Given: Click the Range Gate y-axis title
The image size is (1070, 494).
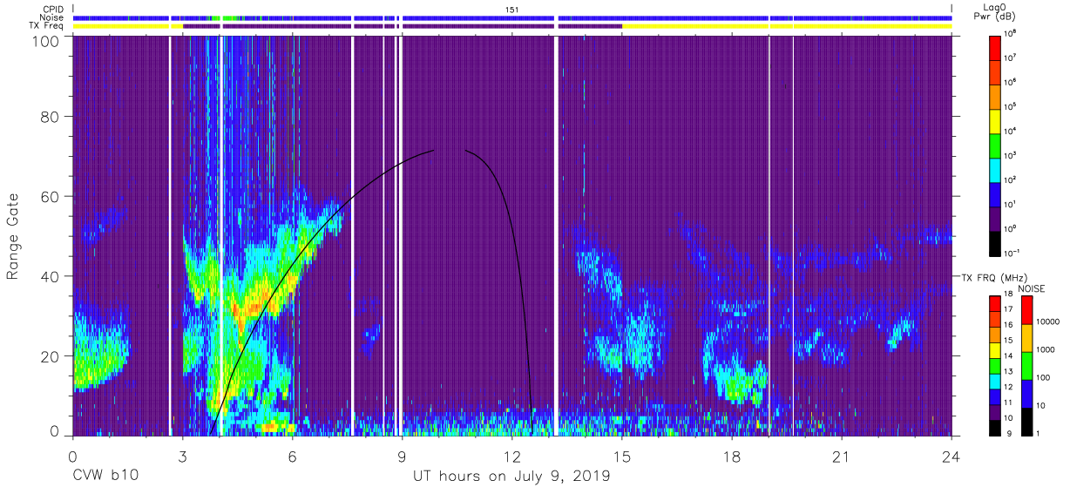Looking at the screenshot, I should [x=13, y=237].
